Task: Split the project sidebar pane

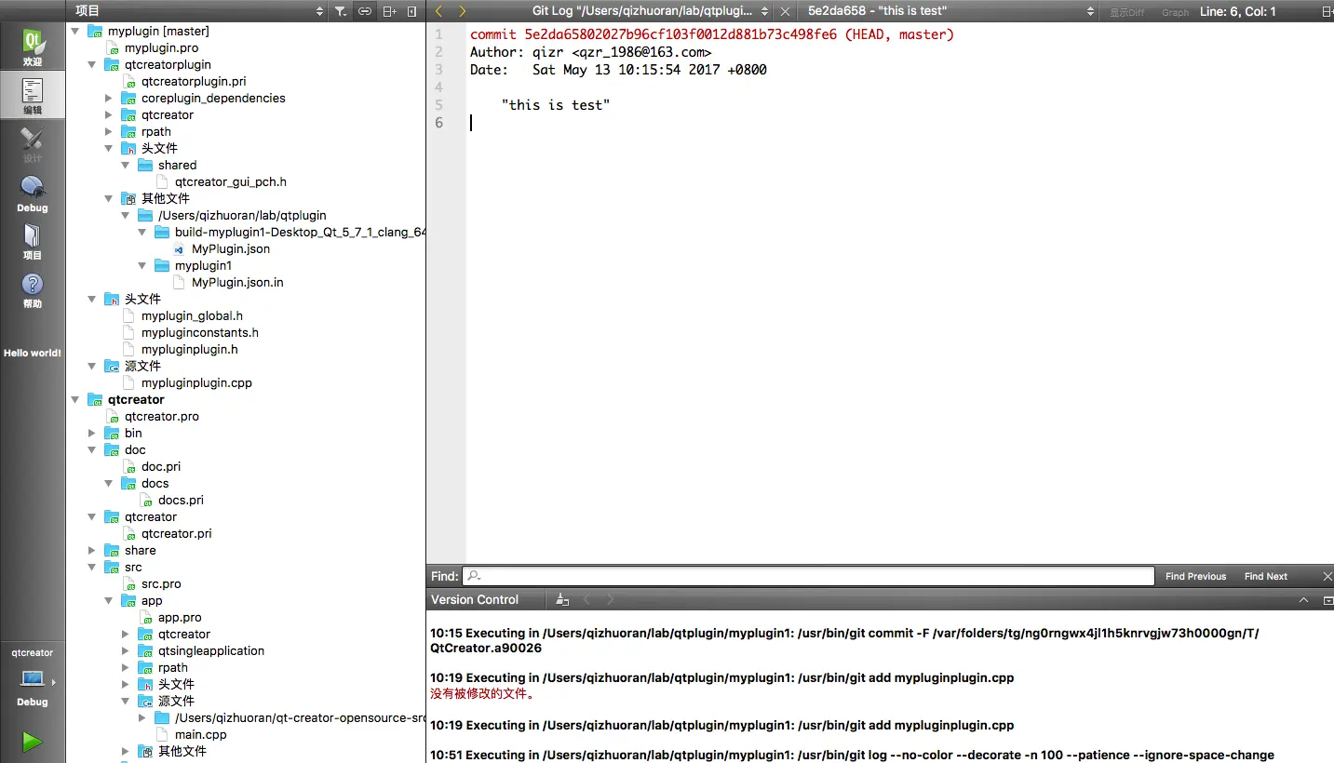Action: click(x=389, y=11)
